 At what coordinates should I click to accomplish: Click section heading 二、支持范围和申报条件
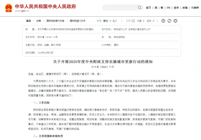(48, 136)
